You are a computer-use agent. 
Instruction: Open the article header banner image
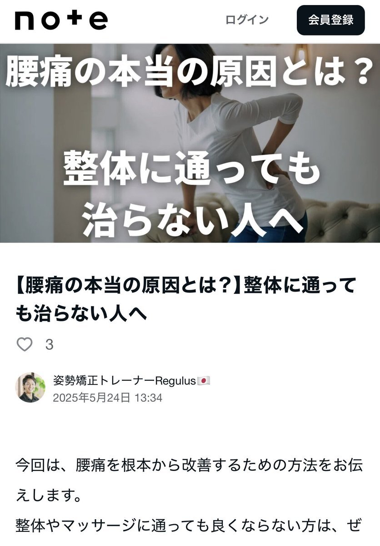click(190, 143)
